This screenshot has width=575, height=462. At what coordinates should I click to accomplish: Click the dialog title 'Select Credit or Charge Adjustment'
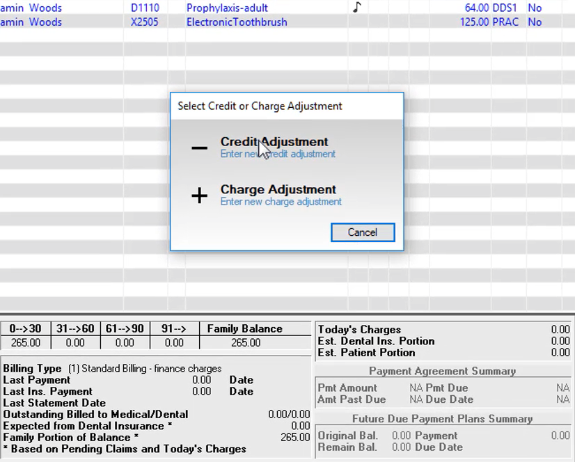point(260,106)
